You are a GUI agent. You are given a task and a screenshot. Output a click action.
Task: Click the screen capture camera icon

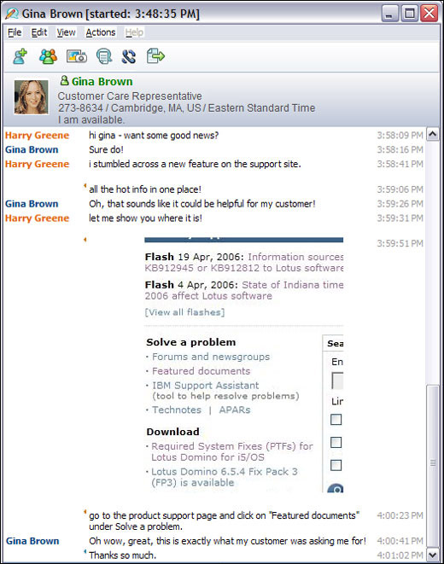coord(77,56)
